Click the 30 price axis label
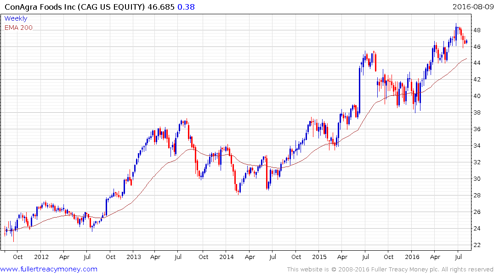The width and height of the screenshot is (494, 276). [x=477, y=179]
